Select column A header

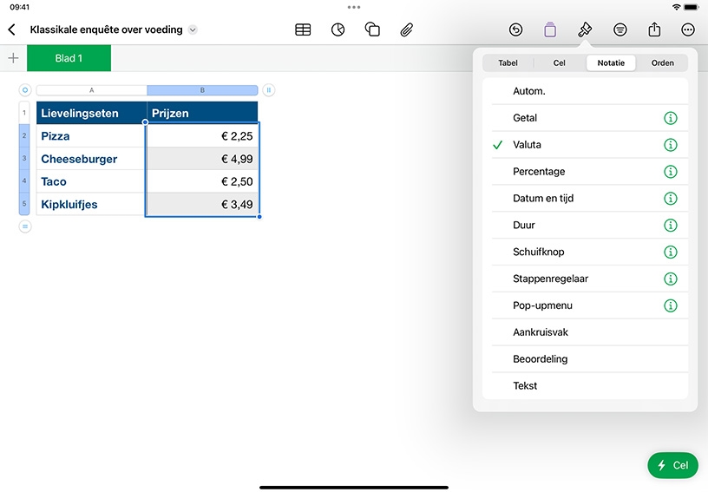[92, 90]
